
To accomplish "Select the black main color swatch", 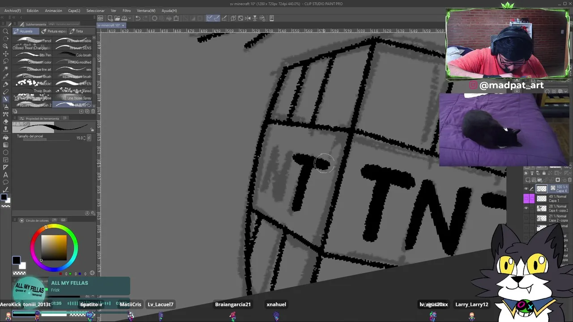I will [16, 260].
